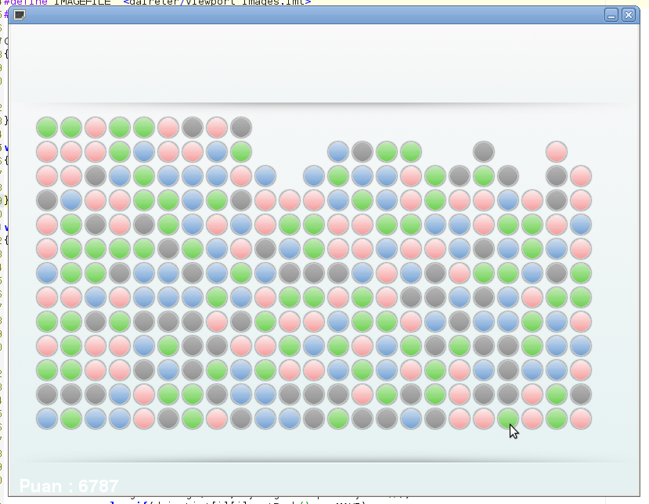649x504 pixels.
Task: Select the rightmost ball in the top row's neighbor-free second row
Action: (x=241, y=151)
